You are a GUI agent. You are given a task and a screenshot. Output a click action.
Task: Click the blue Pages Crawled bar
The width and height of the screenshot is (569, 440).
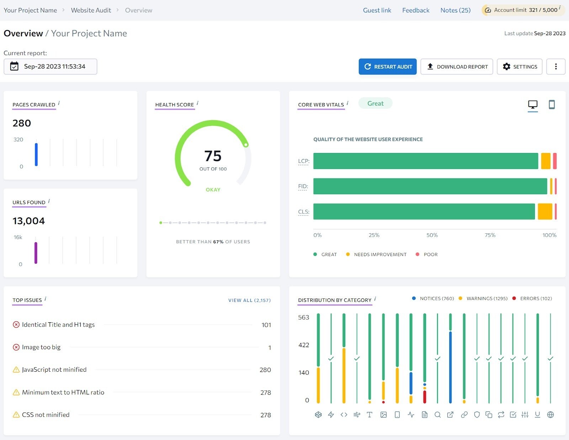tap(36, 154)
